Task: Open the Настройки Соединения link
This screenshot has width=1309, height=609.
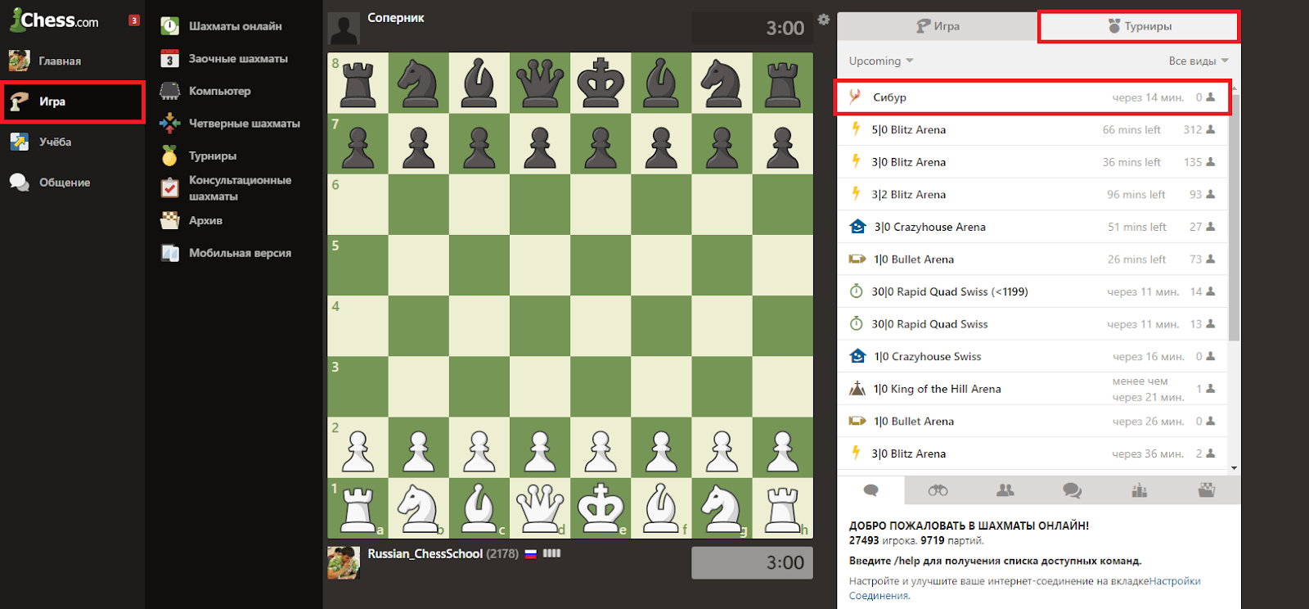Action: click(x=1175, y=581)
